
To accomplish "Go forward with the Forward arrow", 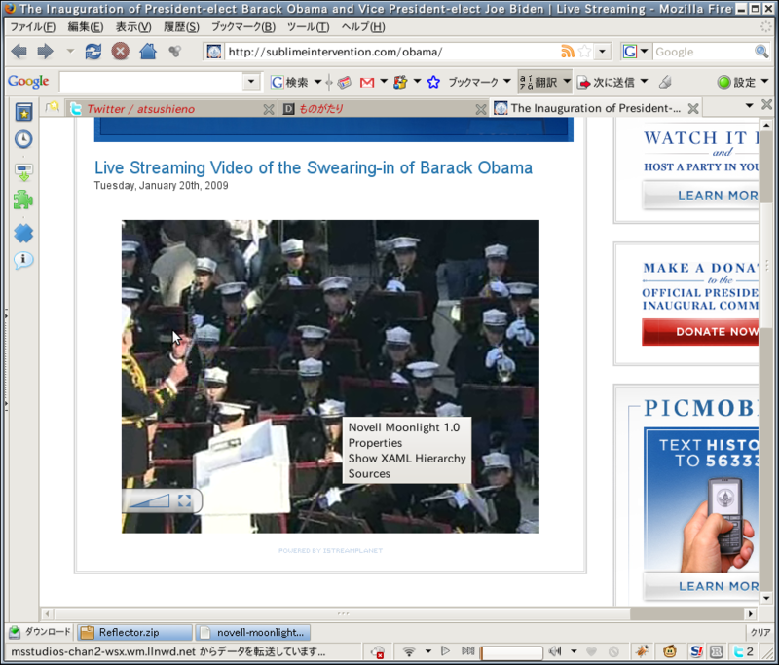I will point(45,52).
